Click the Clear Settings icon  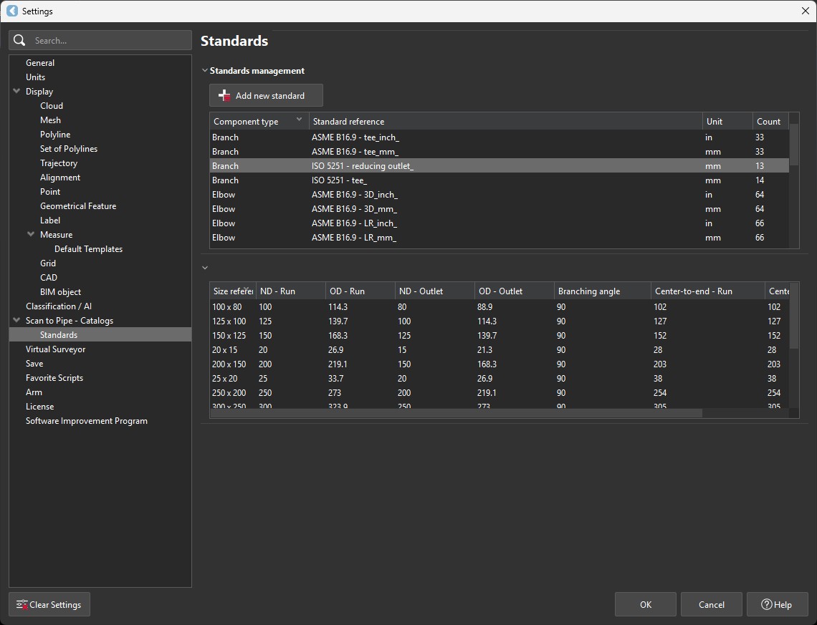coord(21,604)
